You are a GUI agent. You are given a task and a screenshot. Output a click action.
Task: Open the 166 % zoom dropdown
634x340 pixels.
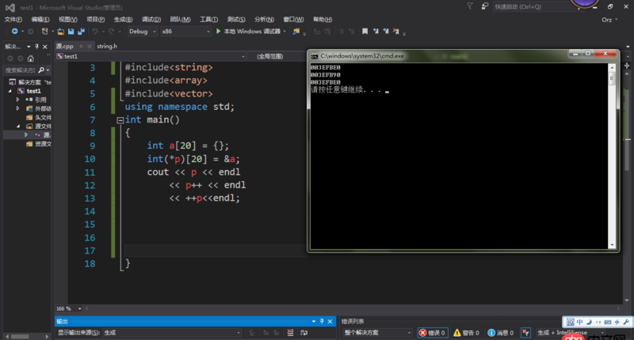pyautogui.click(x=80, y=308)
